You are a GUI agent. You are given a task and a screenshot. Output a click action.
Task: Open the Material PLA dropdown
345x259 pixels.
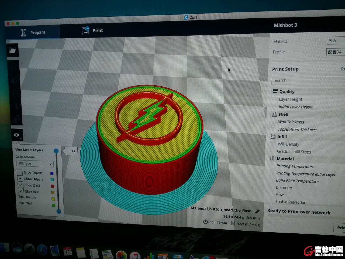pos(336,40)
